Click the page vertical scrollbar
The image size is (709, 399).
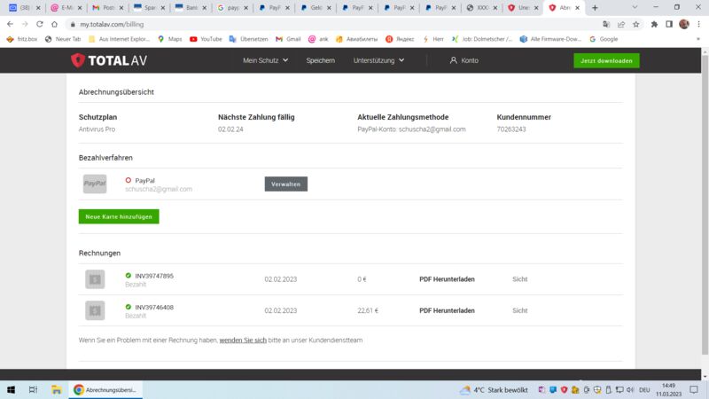click(x=705, y=204)
